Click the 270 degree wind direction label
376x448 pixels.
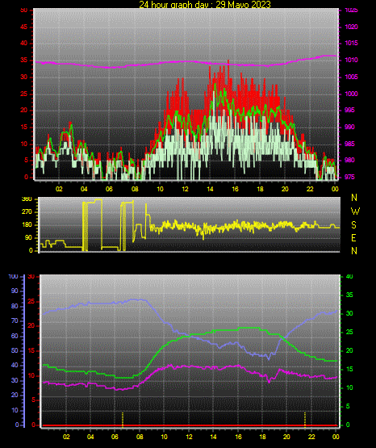[x=27, y=212]
